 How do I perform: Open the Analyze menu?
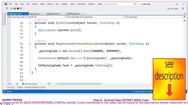[x=64, y=4]
